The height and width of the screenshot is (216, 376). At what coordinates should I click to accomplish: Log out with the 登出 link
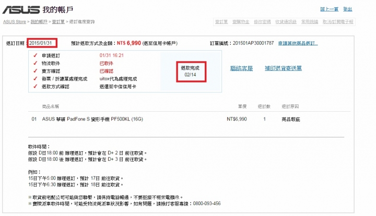[x=347, y=9]
